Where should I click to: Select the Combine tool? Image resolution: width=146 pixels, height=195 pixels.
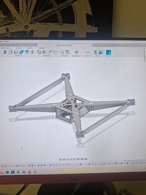click(x=21, y=52)
